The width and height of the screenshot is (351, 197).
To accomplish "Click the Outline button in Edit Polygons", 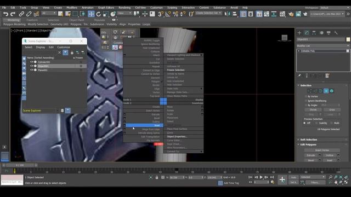I will pos(330,155).
